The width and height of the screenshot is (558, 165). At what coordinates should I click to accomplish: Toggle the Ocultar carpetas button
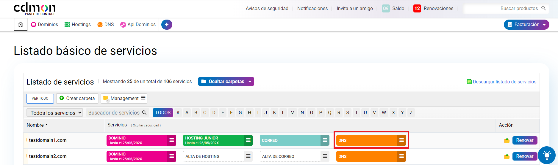tap(226, 82)
